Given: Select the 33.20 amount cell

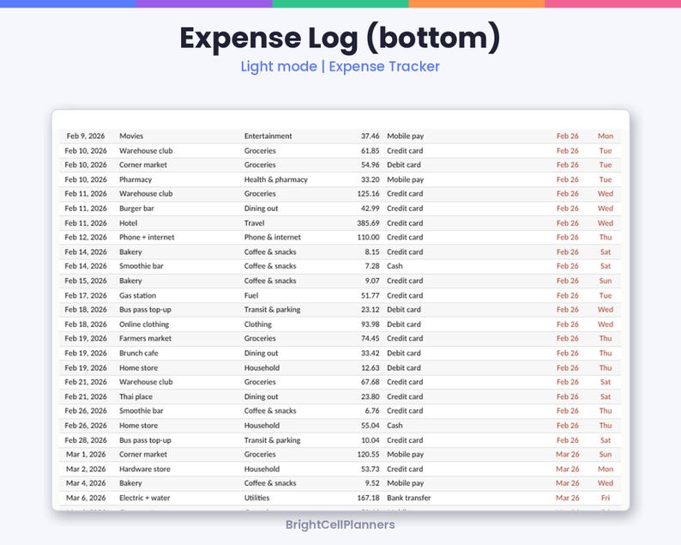Looking at the screenshot, I should coord(370,179).
